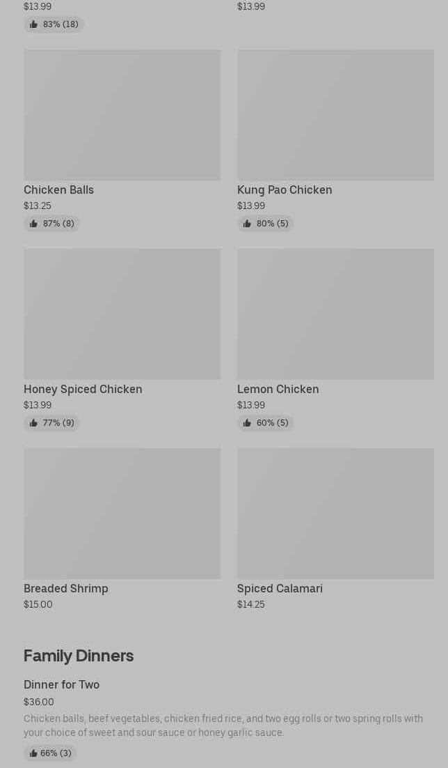
Task: Click the Family Dinners section heading
Action: pos(79,655)
